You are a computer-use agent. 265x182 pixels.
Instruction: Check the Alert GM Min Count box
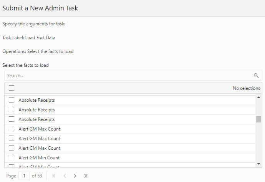(12, 158)
